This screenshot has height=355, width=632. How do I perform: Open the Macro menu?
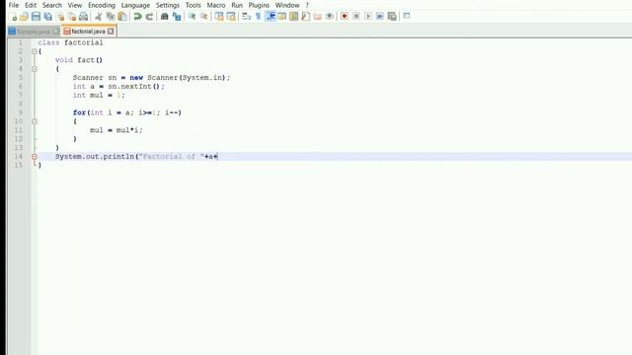(x=216, y=5)
